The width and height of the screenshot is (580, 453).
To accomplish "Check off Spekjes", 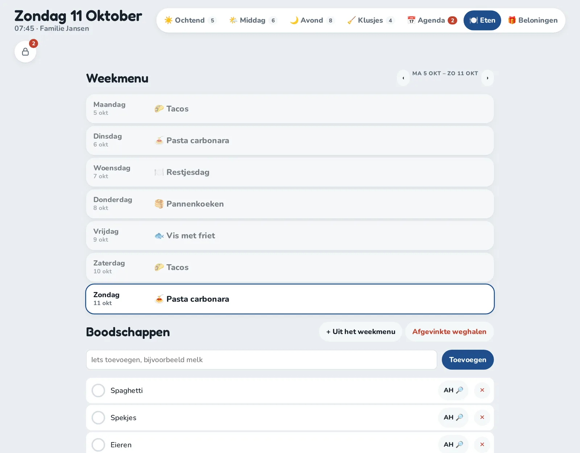I will (x=98, y=418).
